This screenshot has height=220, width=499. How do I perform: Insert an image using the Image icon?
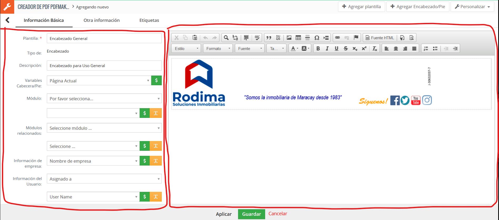pos(289,38)
